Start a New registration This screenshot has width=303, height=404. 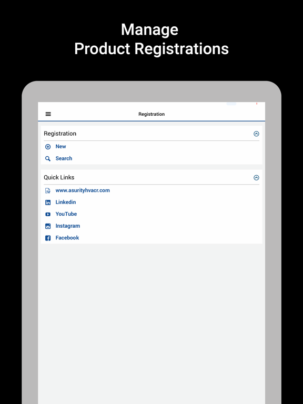click(x=61, y=146)
